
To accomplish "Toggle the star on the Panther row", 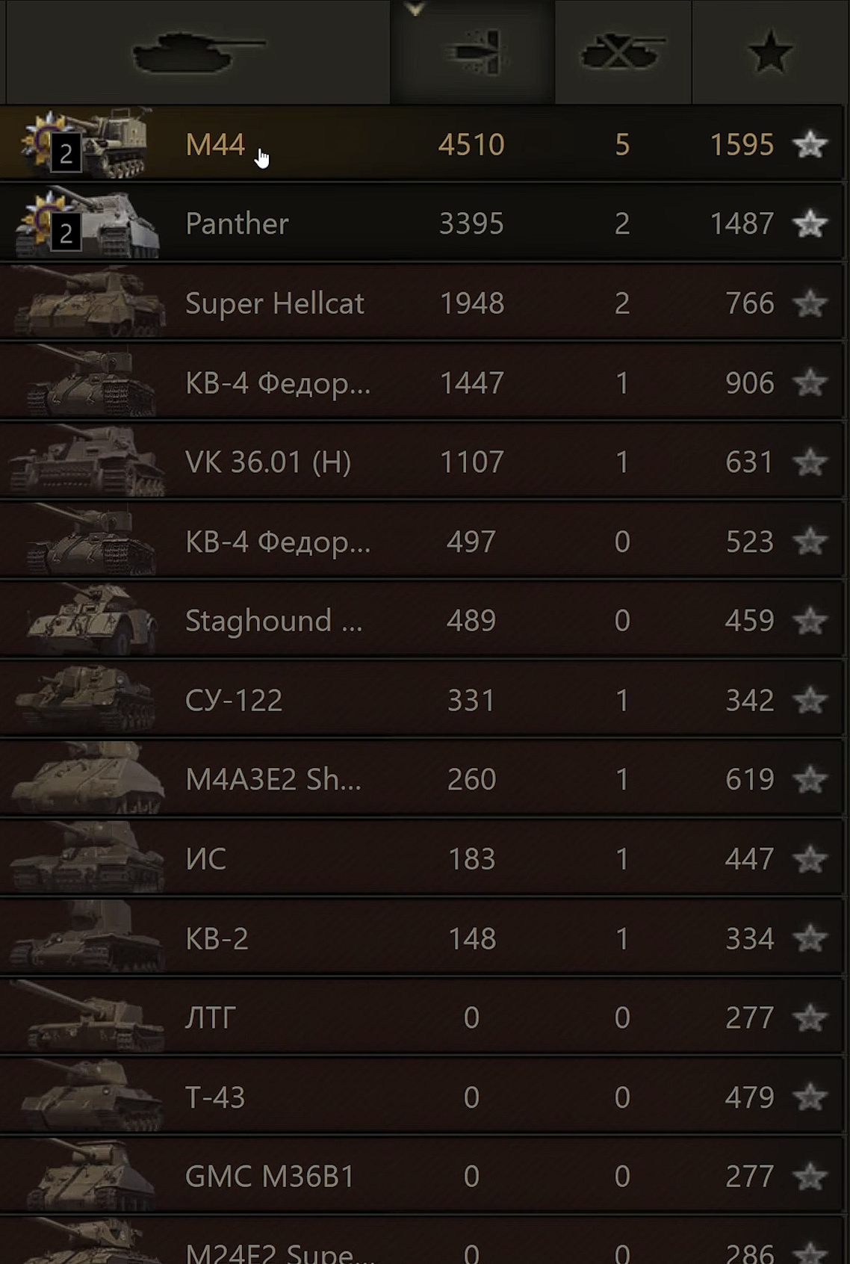I will pos(810,223).
